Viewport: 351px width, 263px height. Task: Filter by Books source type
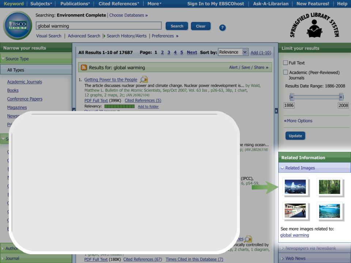pyautogui.click(x=13, y=90)
